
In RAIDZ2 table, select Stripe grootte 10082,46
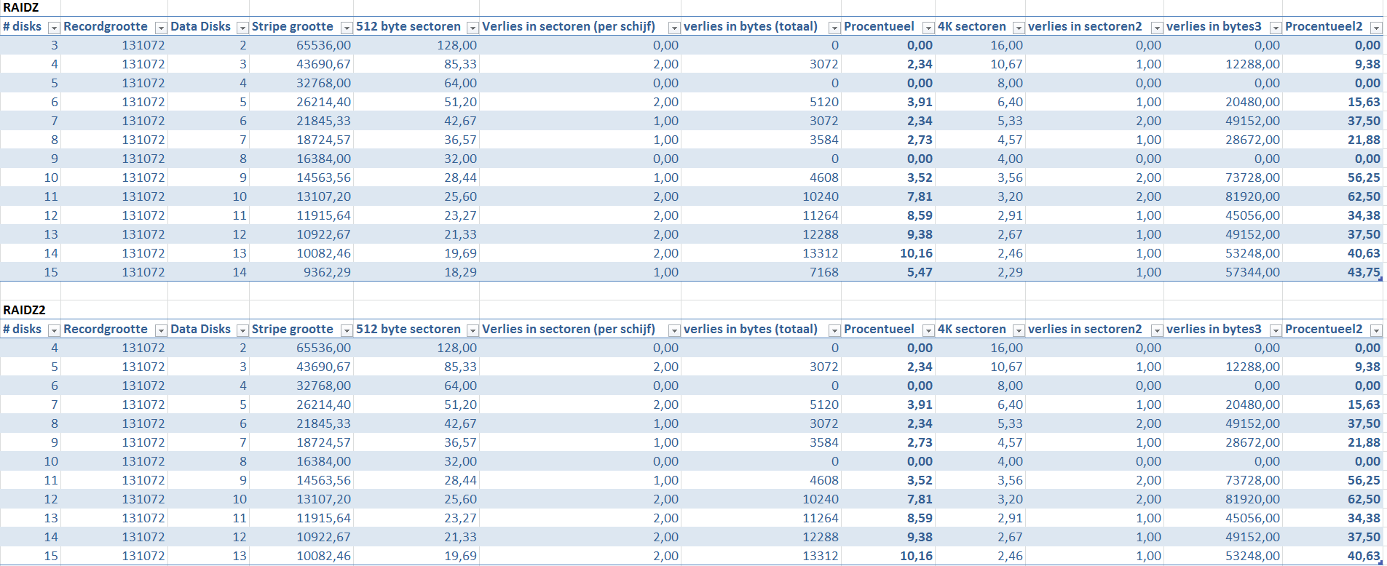click(301, 556)
